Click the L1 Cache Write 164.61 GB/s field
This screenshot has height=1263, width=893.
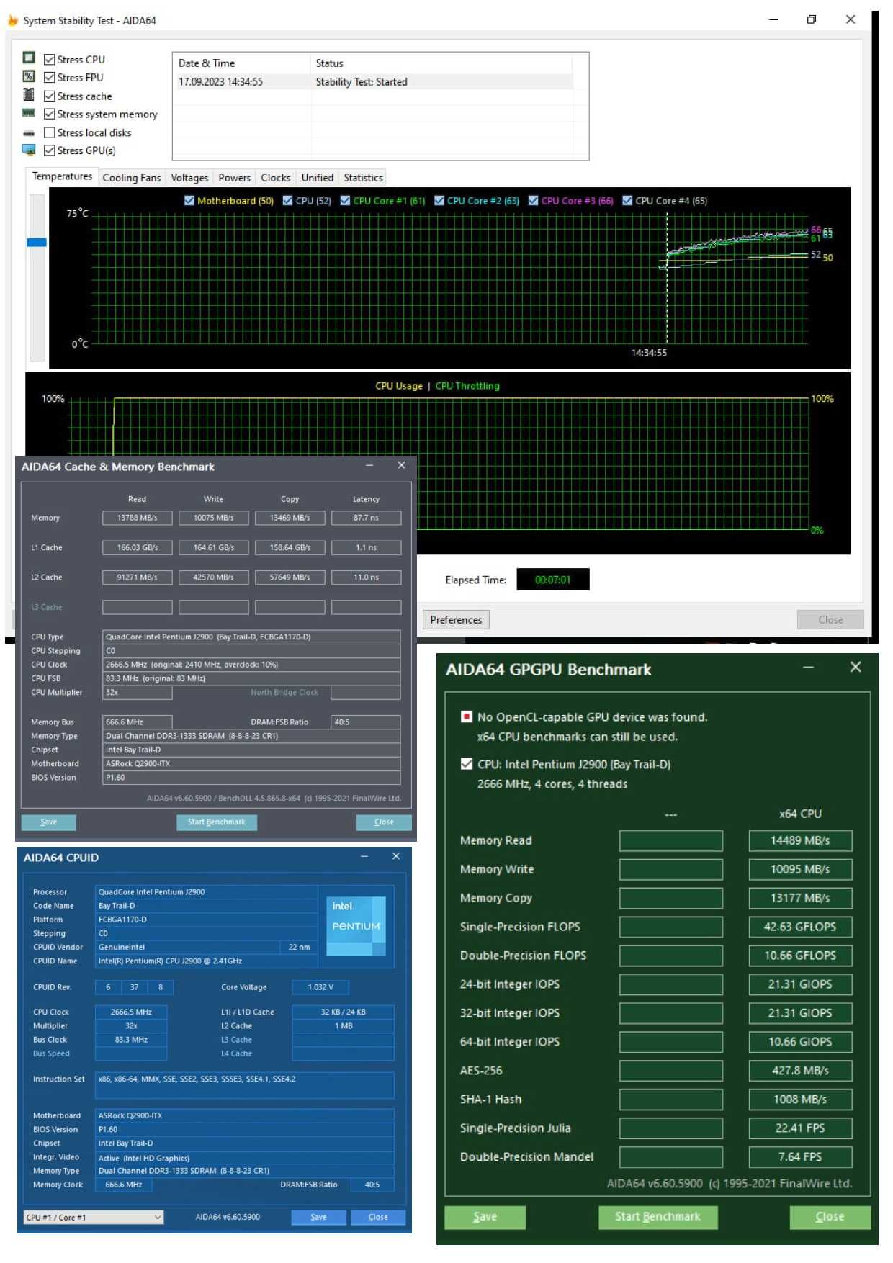[214, 547]
